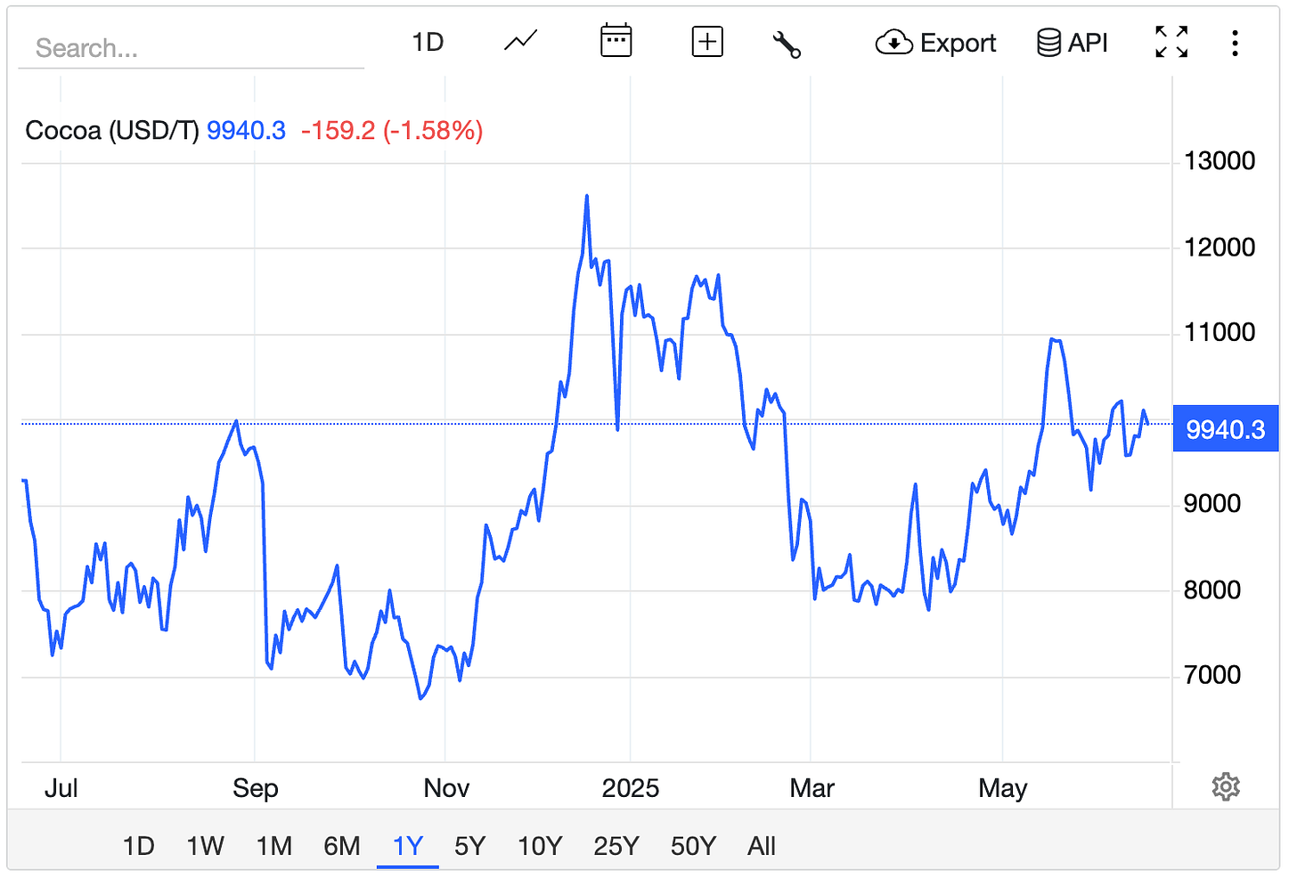
Task: Select the 1D range tab at bottom
Action: coord(138,846)
